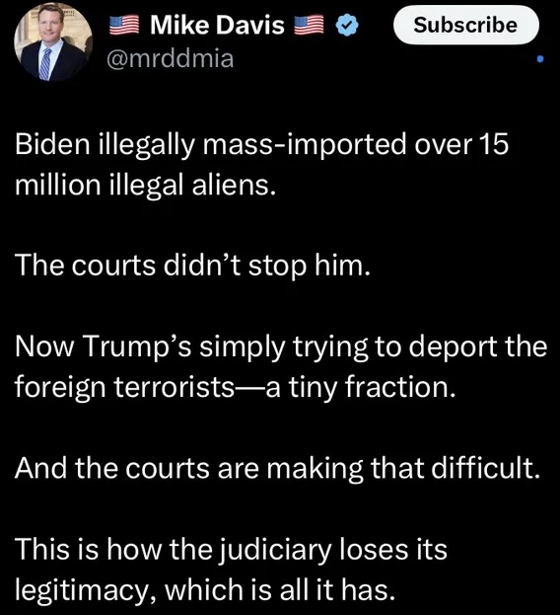
Task: Subscribe to Mike Davis's account
Action: click(465, 25)
